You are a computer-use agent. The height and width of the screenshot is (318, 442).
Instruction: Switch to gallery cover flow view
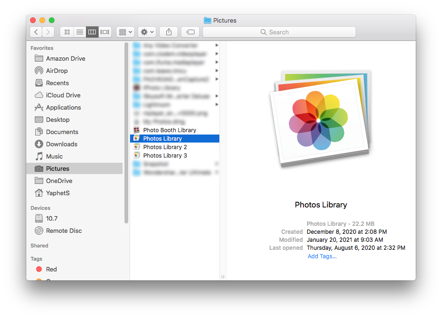[105, 32]
